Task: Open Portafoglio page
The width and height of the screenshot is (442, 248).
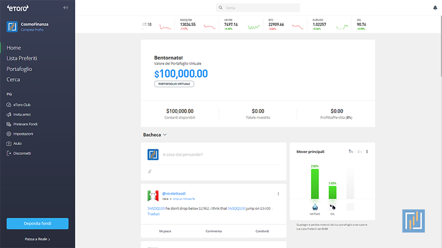Action: (19, 69)
